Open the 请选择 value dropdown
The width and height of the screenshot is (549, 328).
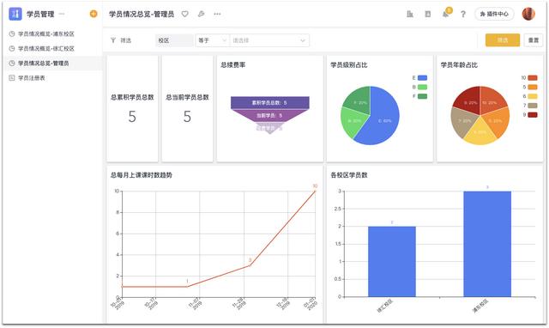pyautogui.click(x=268, y=40)
